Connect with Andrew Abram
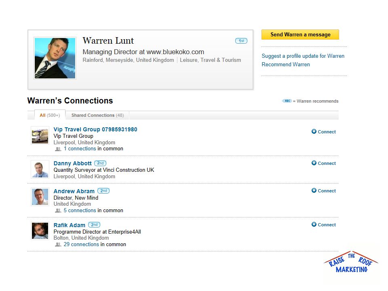The width and height of the screenshot is (388, 291). tap(324, 190)
